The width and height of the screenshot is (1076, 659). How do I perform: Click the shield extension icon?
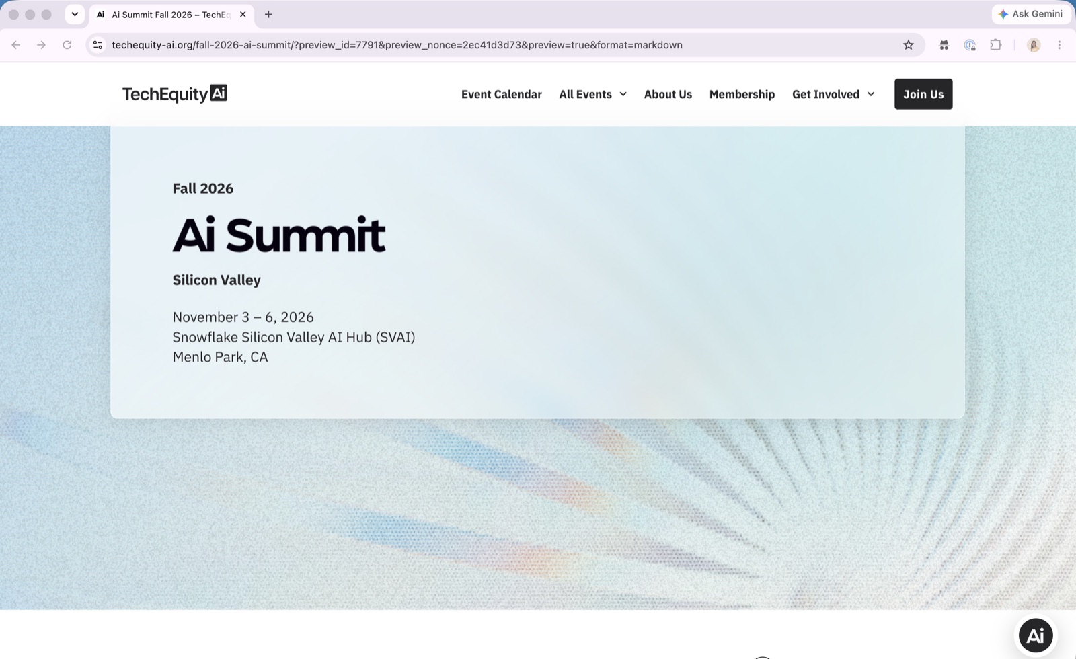(x=970, y=45)
